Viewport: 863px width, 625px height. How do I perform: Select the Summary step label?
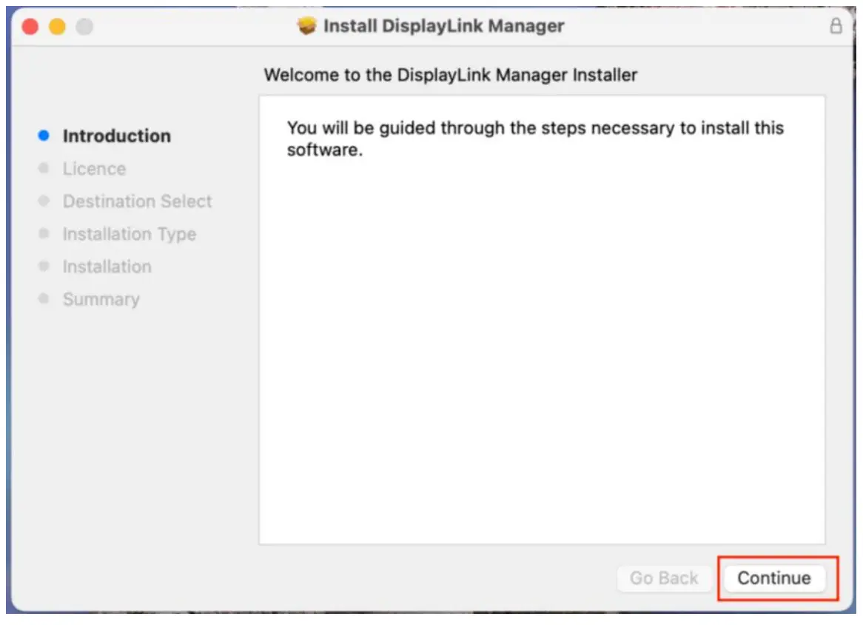[101, 299]
